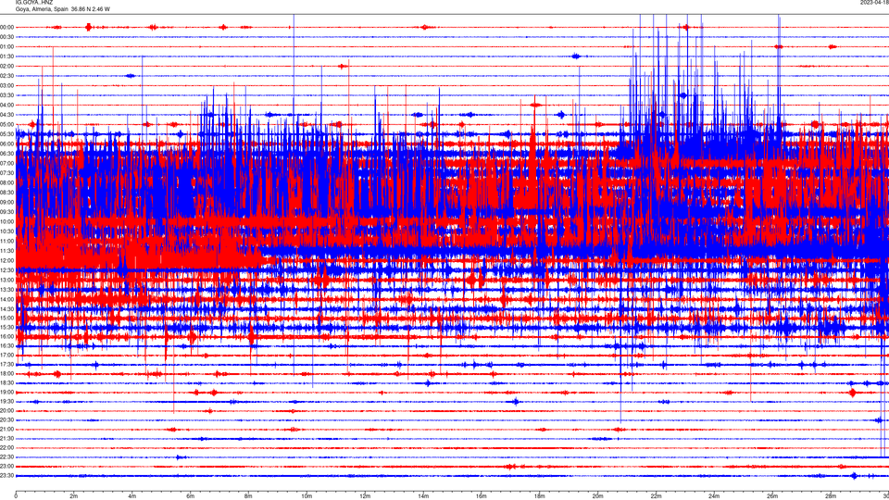Click the '19:00' row label

(6, 393)
